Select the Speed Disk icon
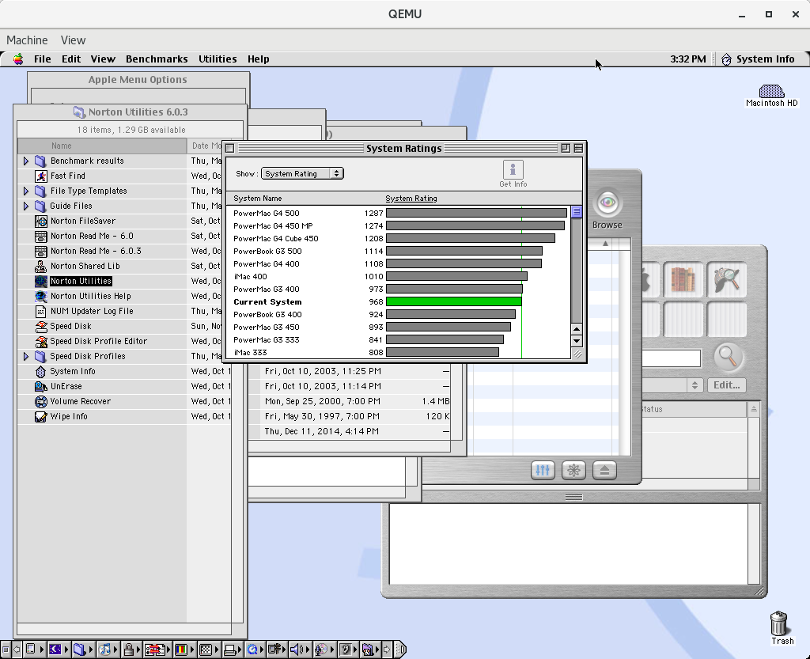Image resolution: width=810 pixels, height=659 pixels. click(x=41, y=327)
